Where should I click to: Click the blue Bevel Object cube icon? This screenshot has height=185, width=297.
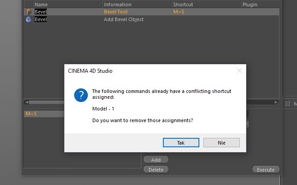click(28, 19)
